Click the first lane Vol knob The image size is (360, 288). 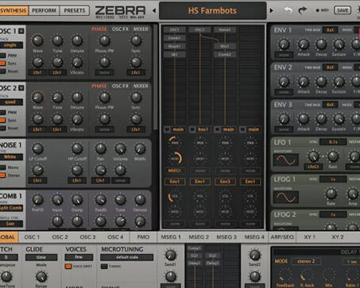coord(174,197)
